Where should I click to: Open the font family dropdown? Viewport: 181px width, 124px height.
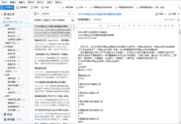click(89, 26)
